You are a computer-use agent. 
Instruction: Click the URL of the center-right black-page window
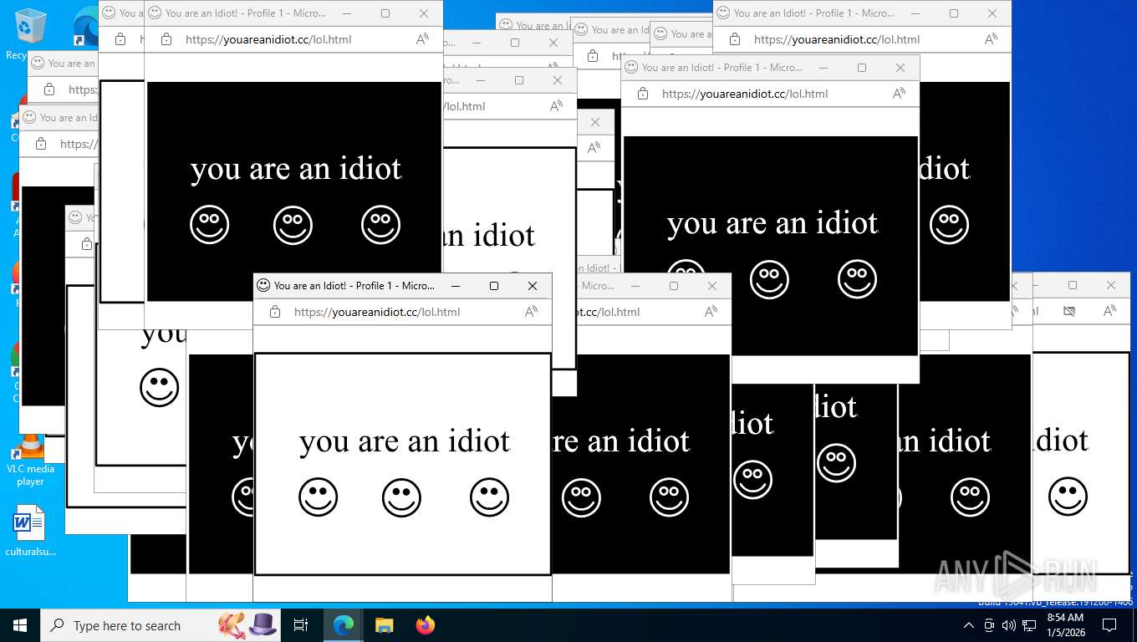pyautogui.click(x=745, y=94)
